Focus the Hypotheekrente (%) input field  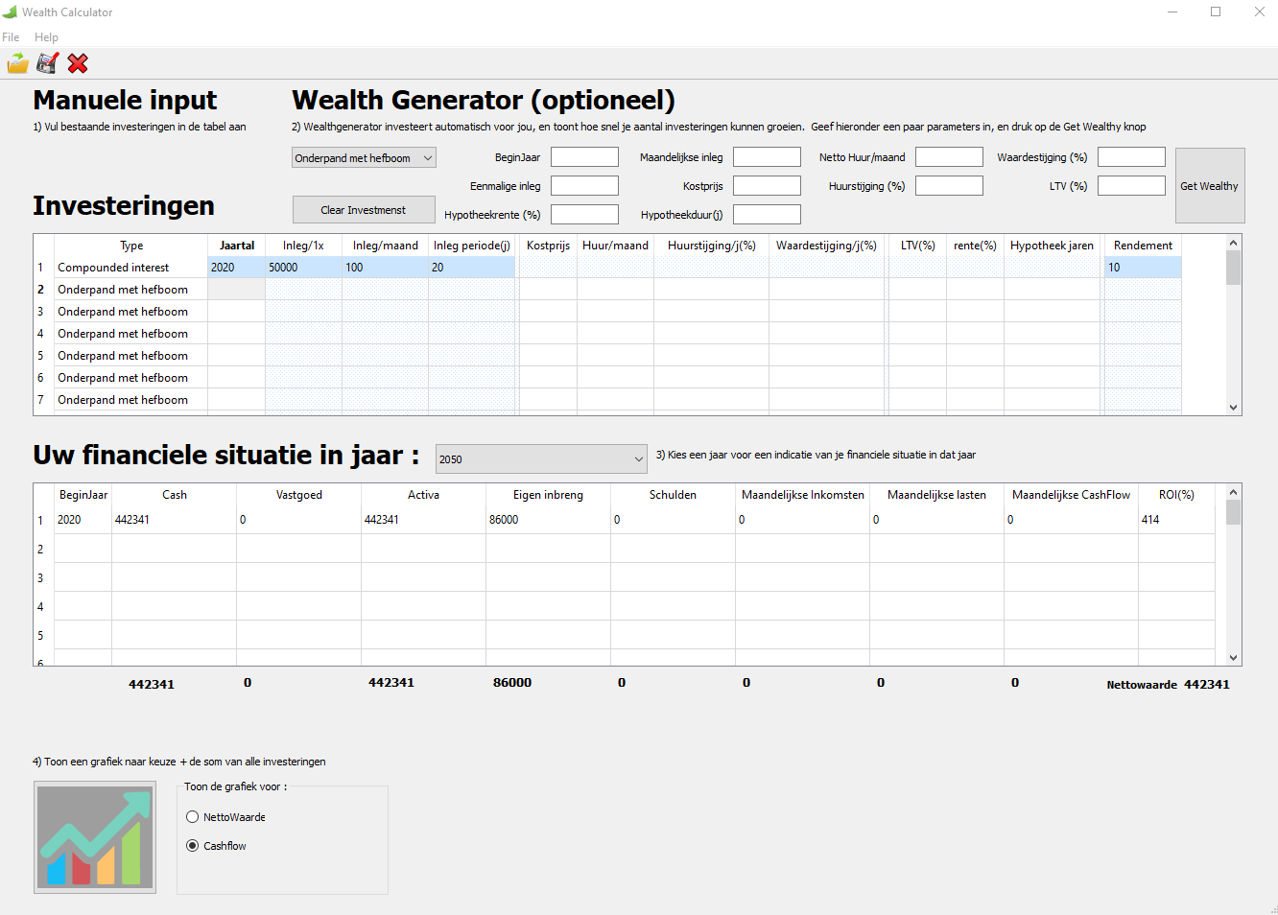[584, 215]
